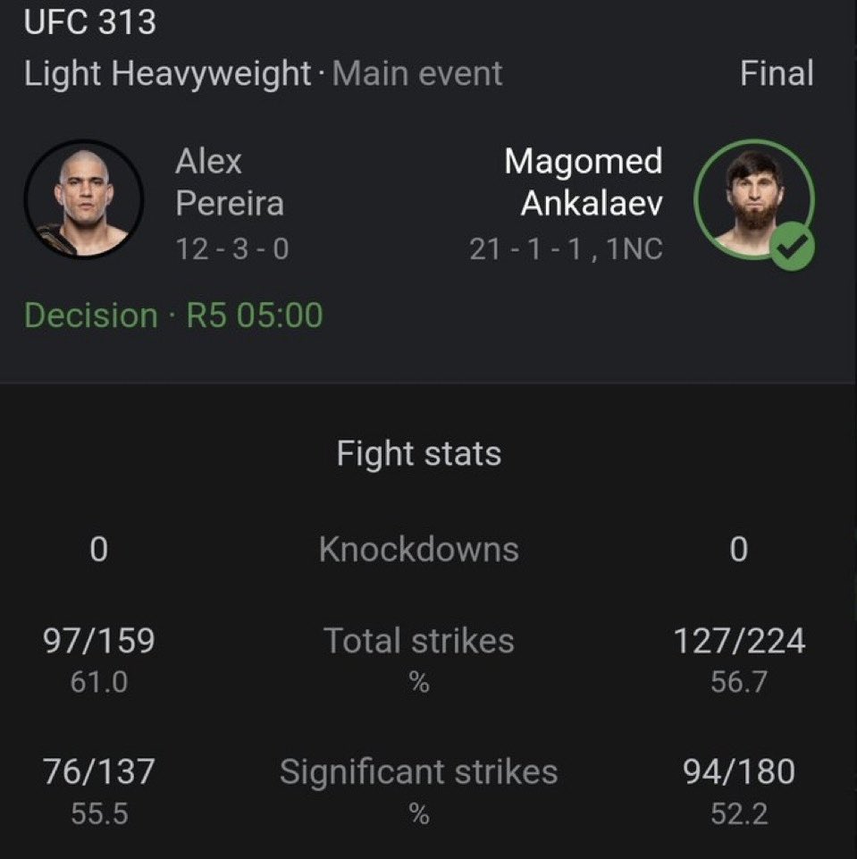
Task: Select the Light Heavyweight division label
Action: coord(166,73)
